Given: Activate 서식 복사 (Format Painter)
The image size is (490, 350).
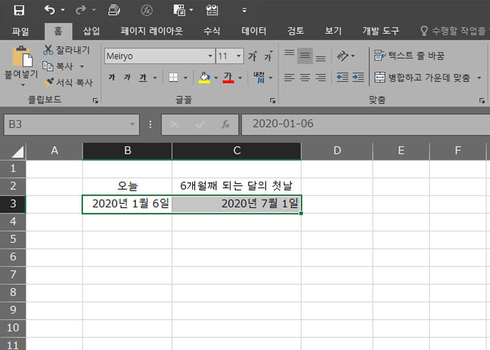Looking at the screenshot, I should click(x=61, y=82).
